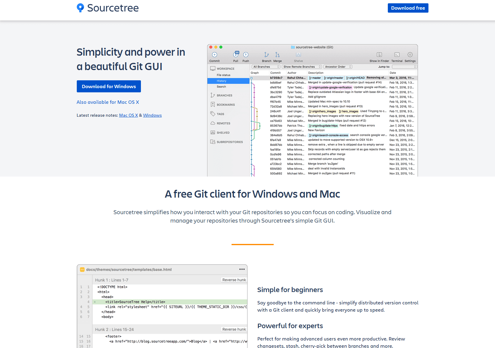Click the Commit column header
495x348 pixels.
(275, 73)
